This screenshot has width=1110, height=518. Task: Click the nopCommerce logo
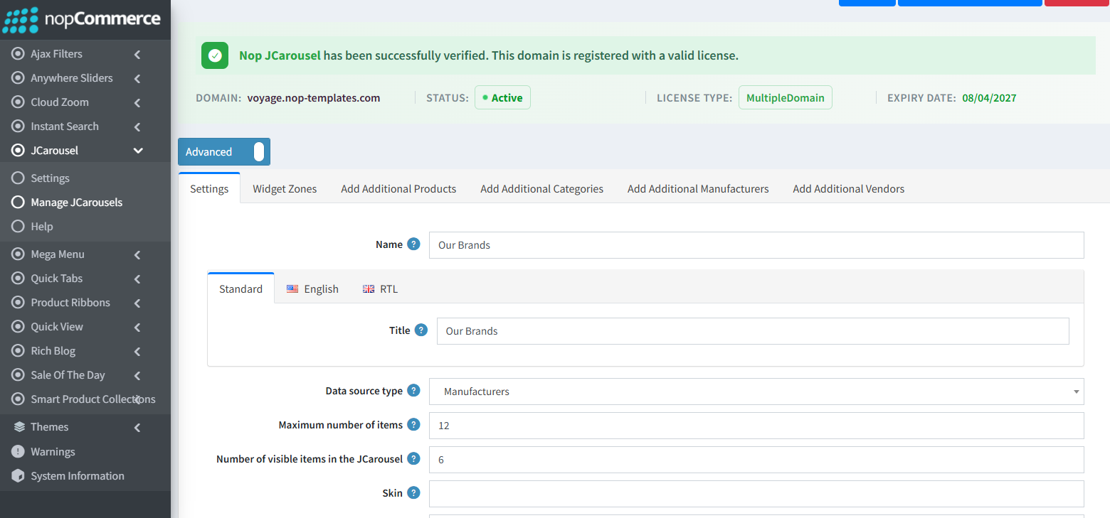[82, 20]
